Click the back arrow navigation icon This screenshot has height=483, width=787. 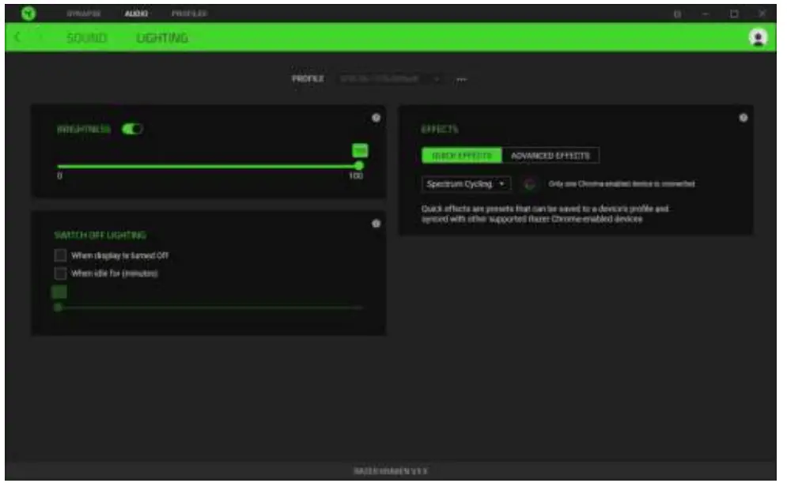pos(17,36)
